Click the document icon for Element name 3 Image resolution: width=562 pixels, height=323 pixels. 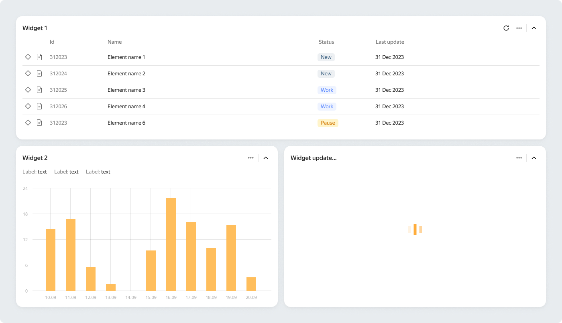(39, 90)
